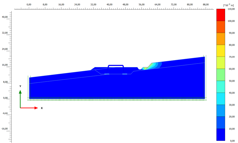Select the legend value 90,00
This screenshot has height=143, width=238.
coord(232,33)
